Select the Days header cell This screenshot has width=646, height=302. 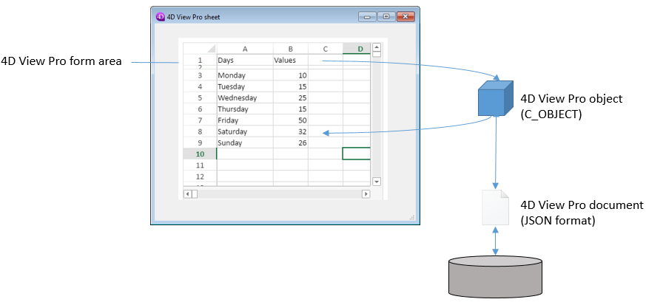(244, 61)
